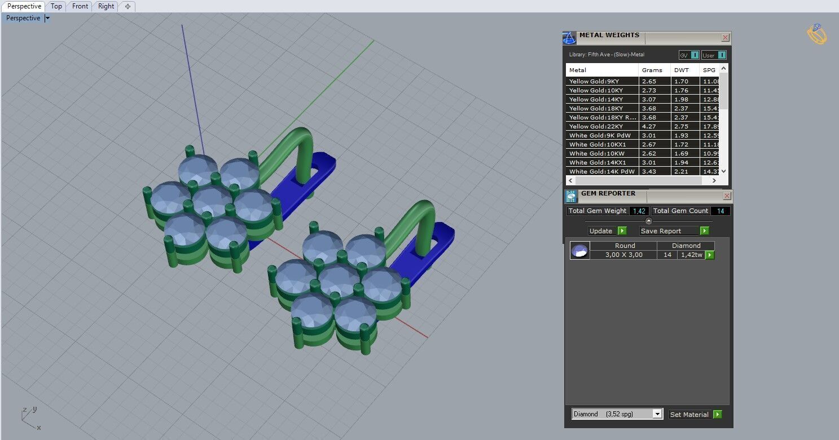
Task: Click the Perspective viewport title label
Action: pos(23,18)
